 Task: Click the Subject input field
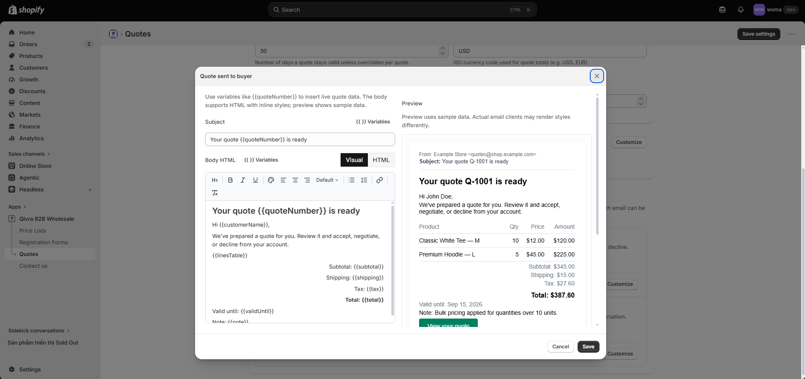click(x=300, y=139)
